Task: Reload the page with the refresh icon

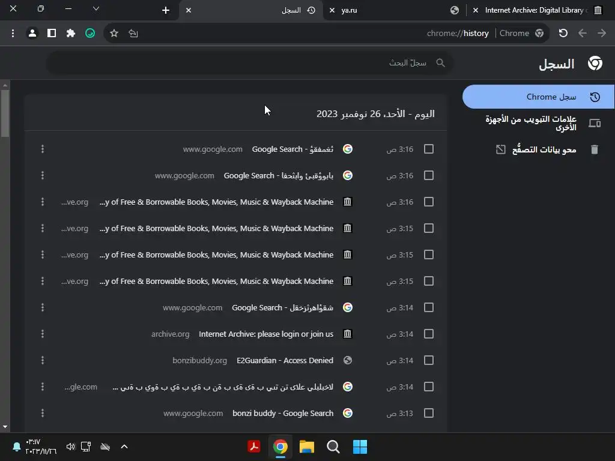Action: [563, 34]
